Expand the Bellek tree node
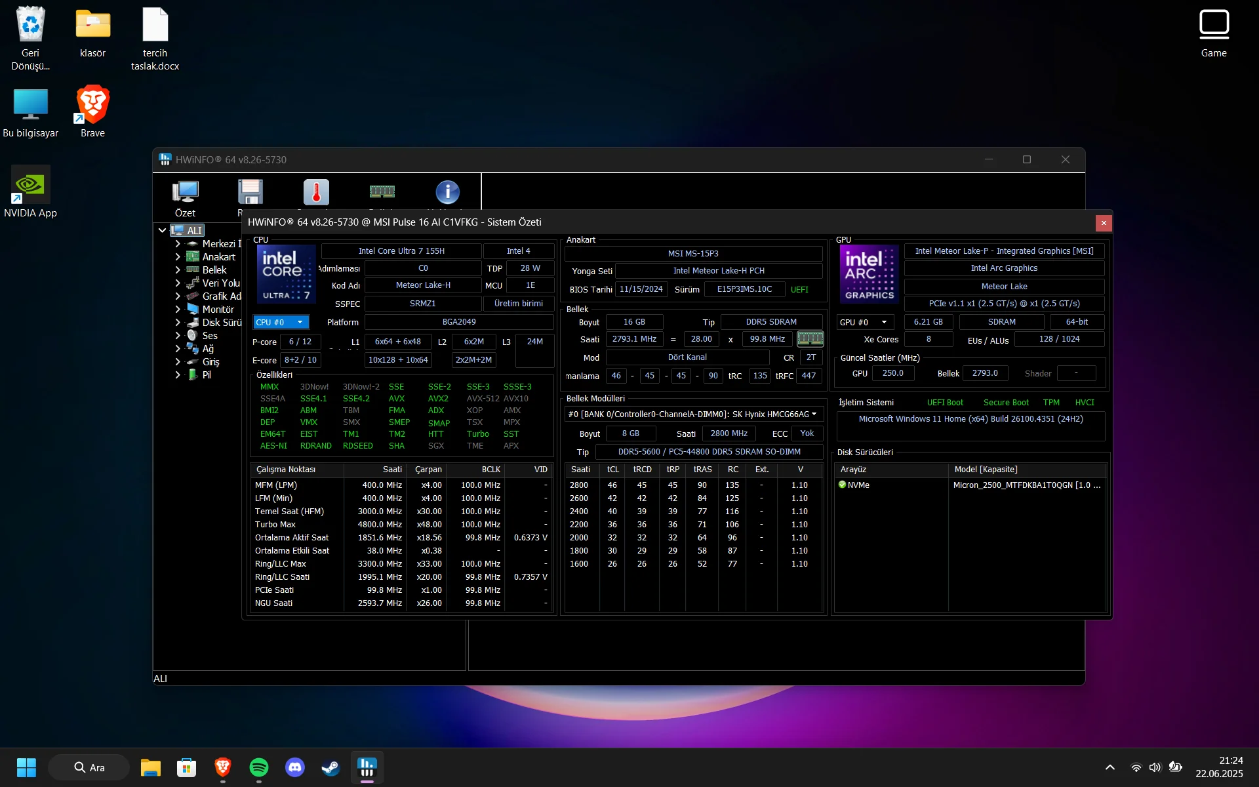This screenshot has width=1259, height=787. [178, 270]
